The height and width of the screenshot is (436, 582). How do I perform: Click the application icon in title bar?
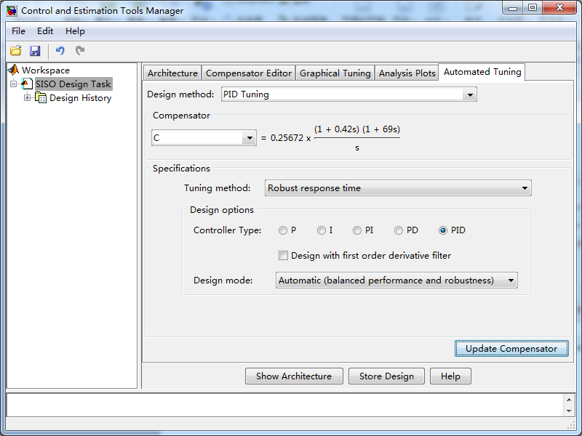12,10
